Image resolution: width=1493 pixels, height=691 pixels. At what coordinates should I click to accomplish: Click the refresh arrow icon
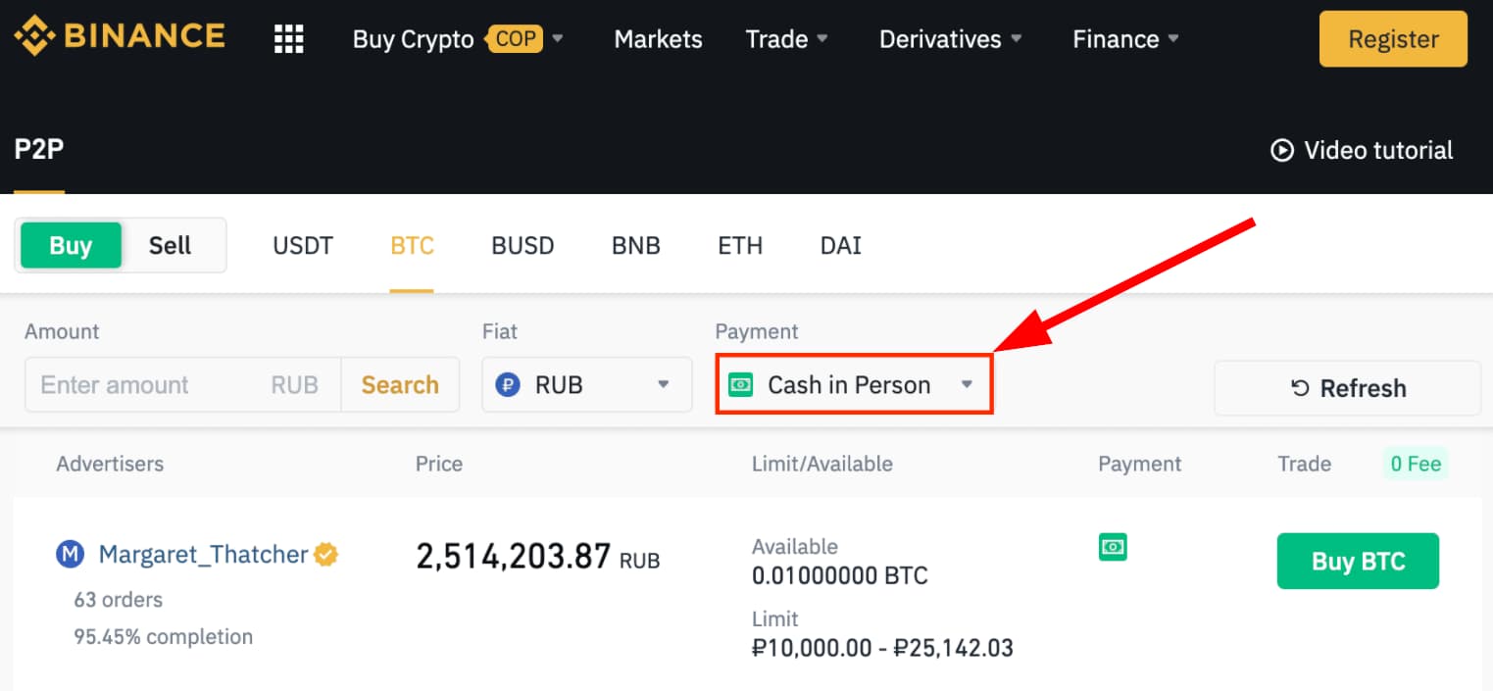tap(1300, 388)
